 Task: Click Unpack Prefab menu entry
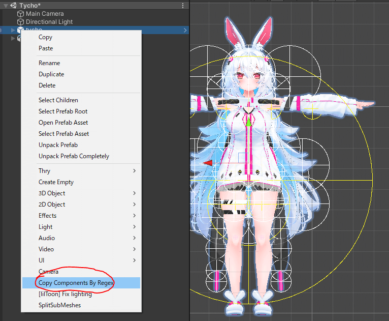(81, 145)
